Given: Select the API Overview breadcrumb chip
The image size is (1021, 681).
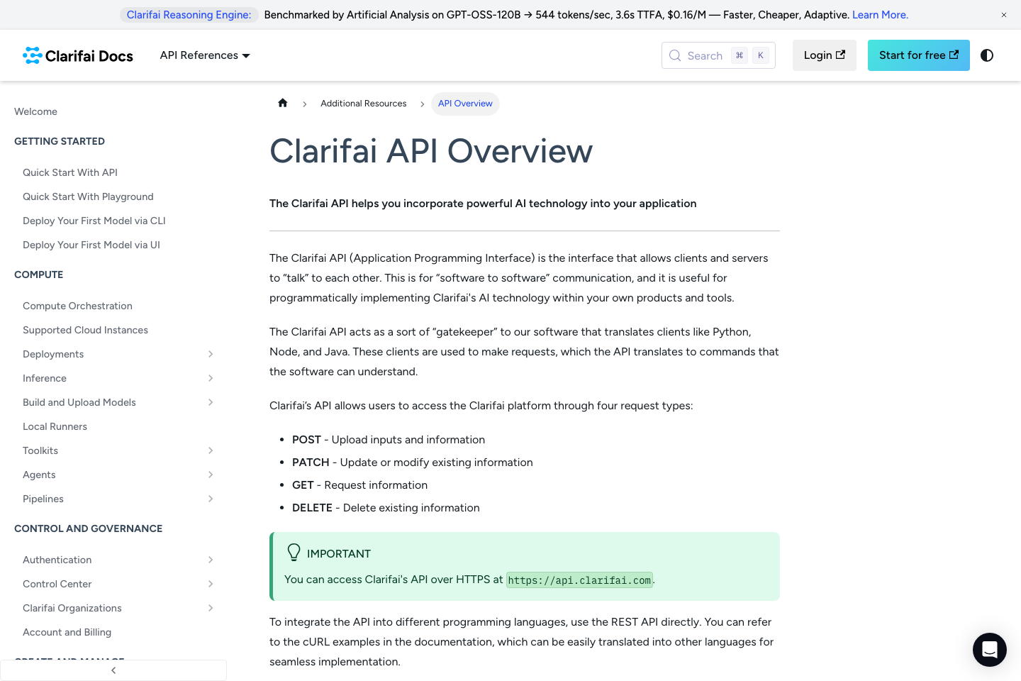Looking at the screenshot, I should [x=465, y=104].
